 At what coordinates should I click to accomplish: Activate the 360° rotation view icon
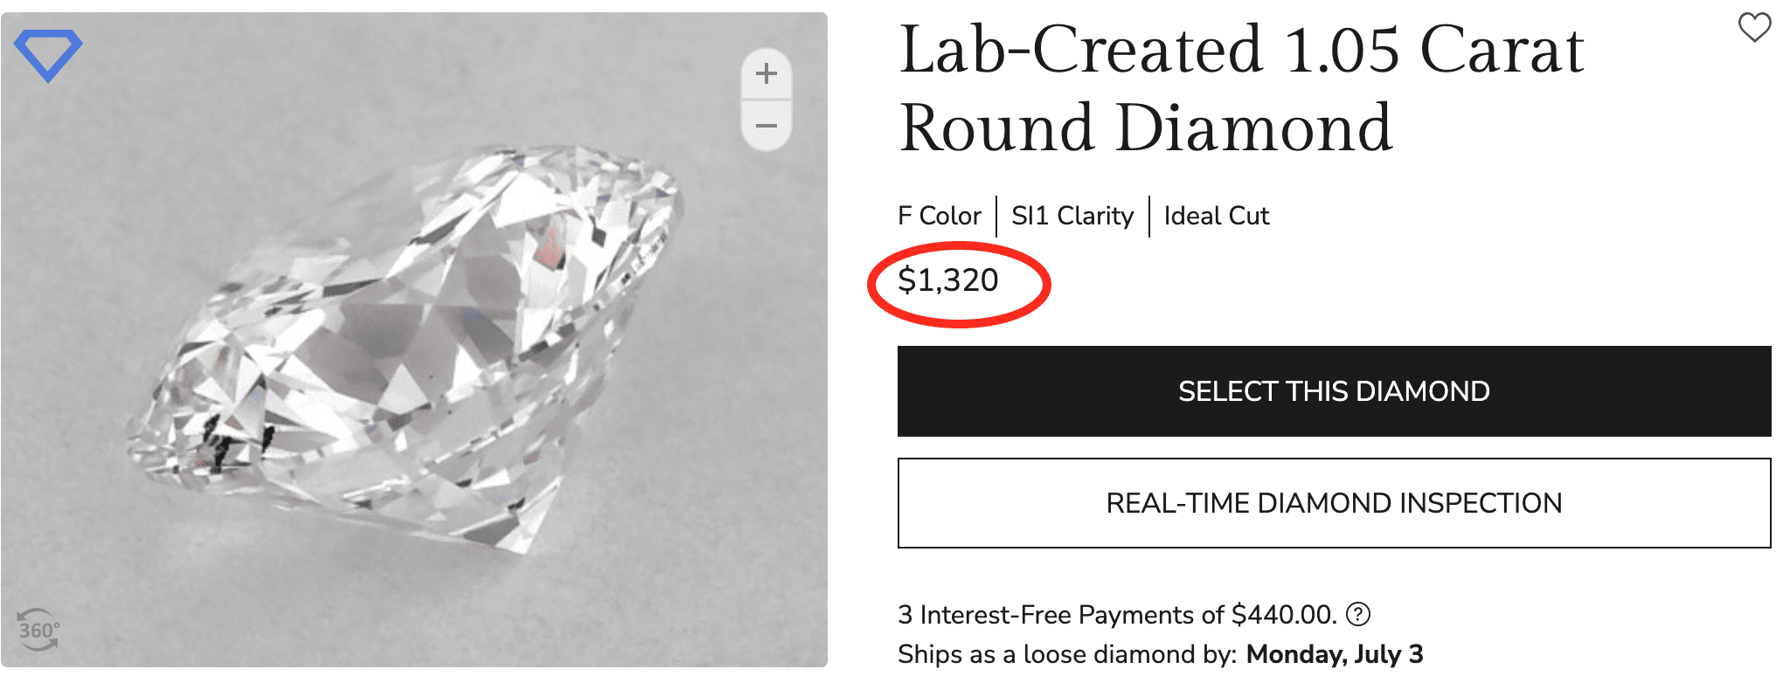[39, 630]
